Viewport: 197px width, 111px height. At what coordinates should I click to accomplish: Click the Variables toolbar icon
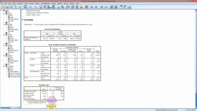click(x=53, y=7)
